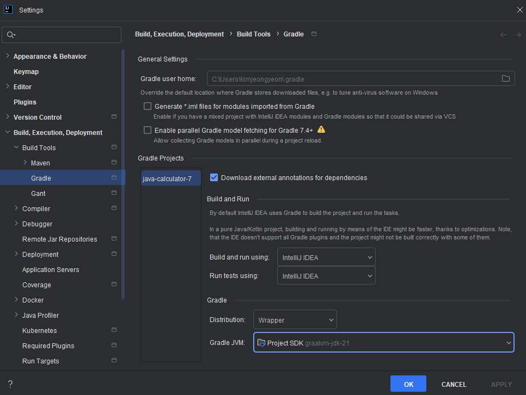Click the project-level icon on the Version Control row
This screenshot has height=395, width=526.
pyautogui.click(x=114, y=116)
